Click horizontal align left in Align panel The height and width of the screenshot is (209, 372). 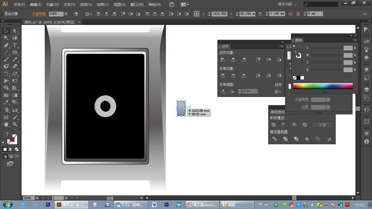[x=223, y=60]
